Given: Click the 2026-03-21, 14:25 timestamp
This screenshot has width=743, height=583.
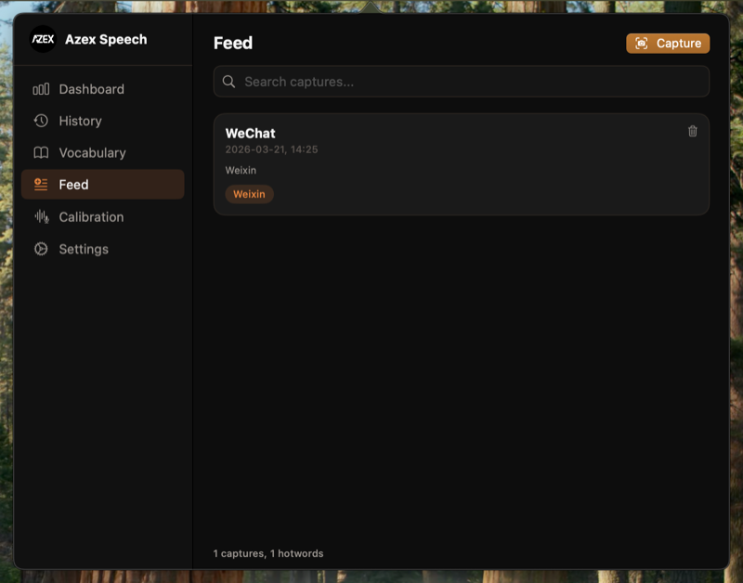Looking at the screenshot, I should tap(271, 149).
